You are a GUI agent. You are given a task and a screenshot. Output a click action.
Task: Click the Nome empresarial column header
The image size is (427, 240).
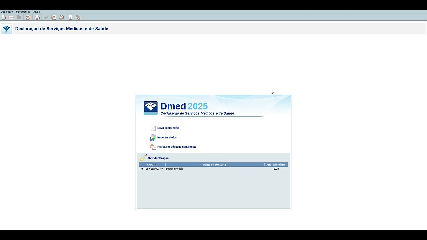click(x=215, y=165)
